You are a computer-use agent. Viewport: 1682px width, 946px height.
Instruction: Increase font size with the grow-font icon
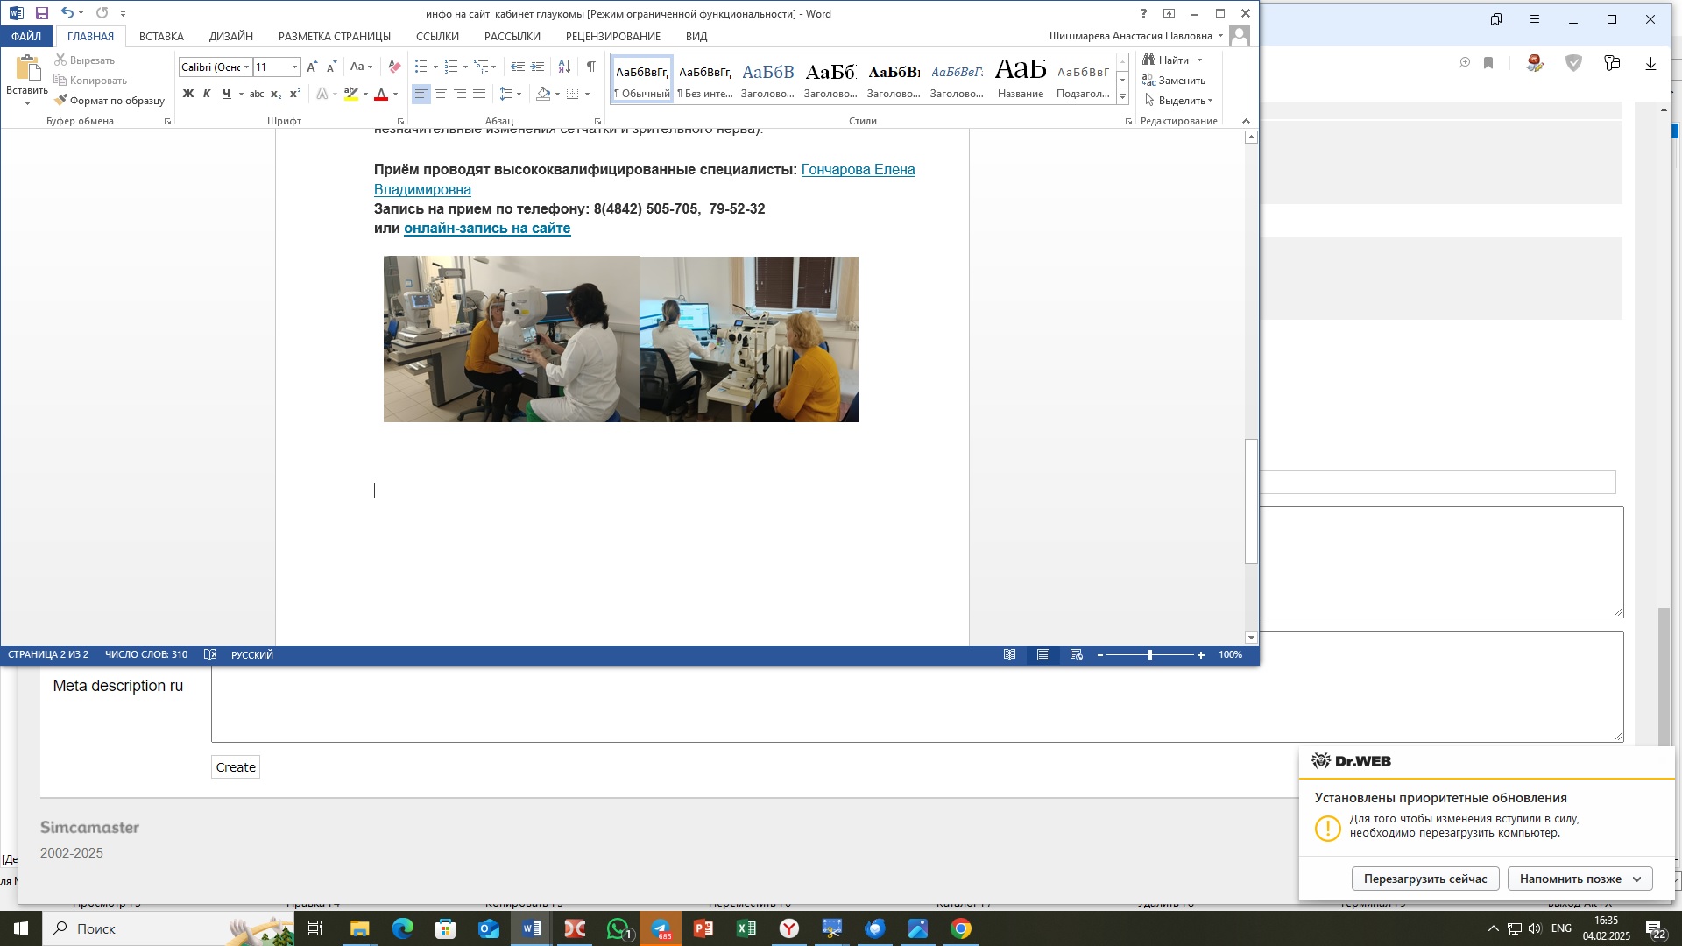pyautogui.click(x=312, y=67)
